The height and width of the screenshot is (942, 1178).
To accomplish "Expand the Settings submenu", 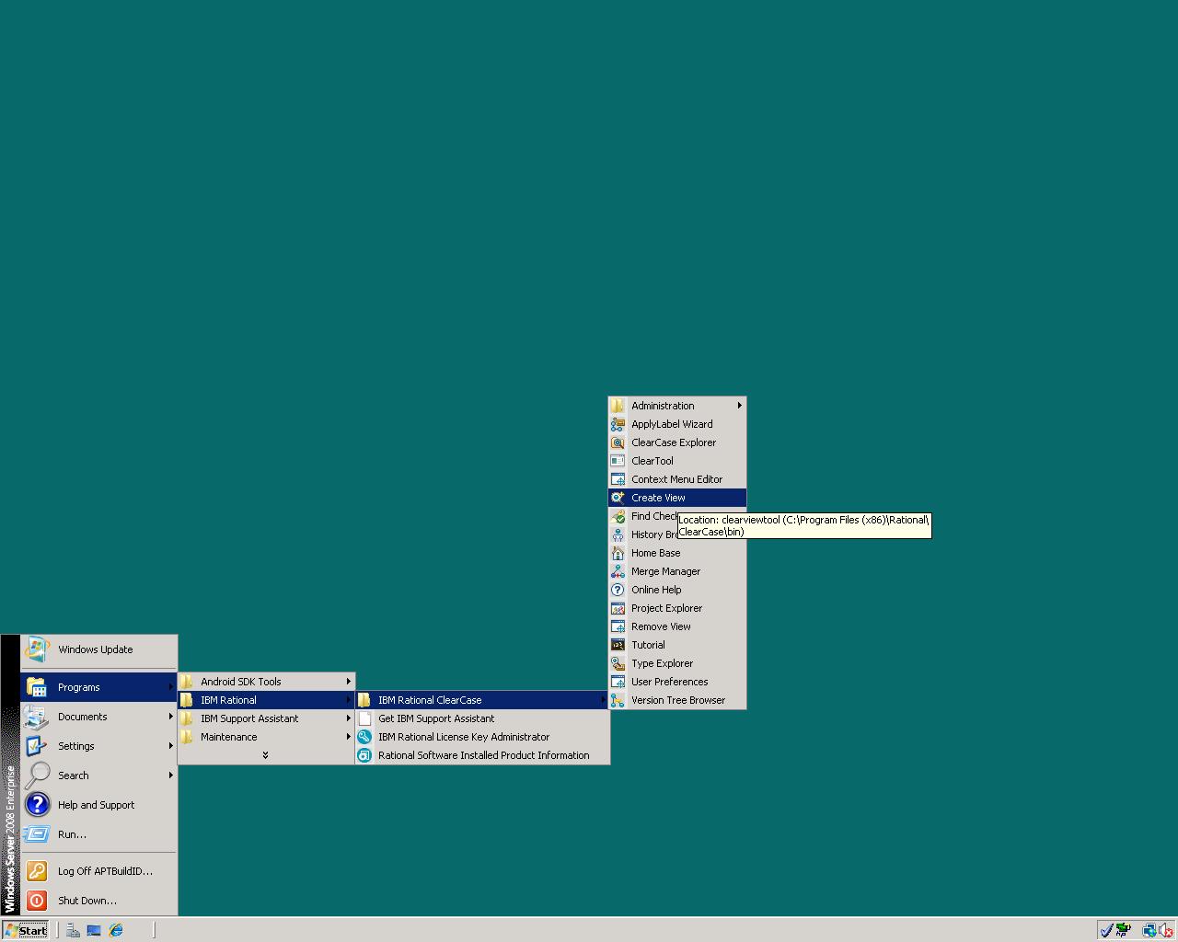I will tap(98, 746).
